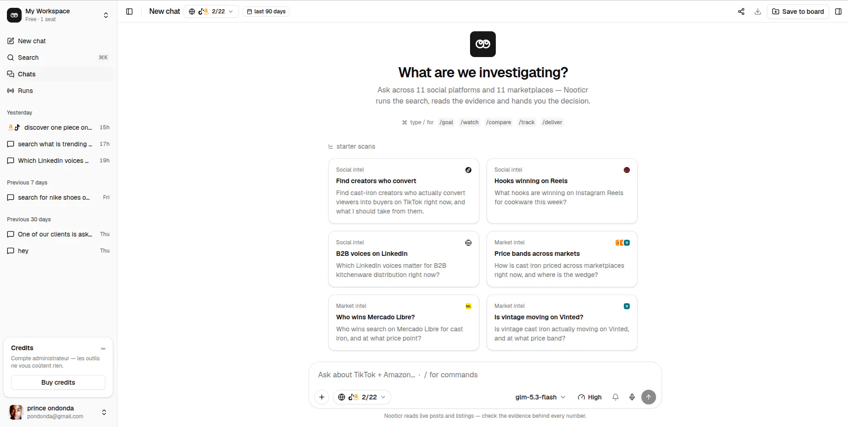
Task: Click prince ondonda profile avatar
Action: [x=16, y=412]
